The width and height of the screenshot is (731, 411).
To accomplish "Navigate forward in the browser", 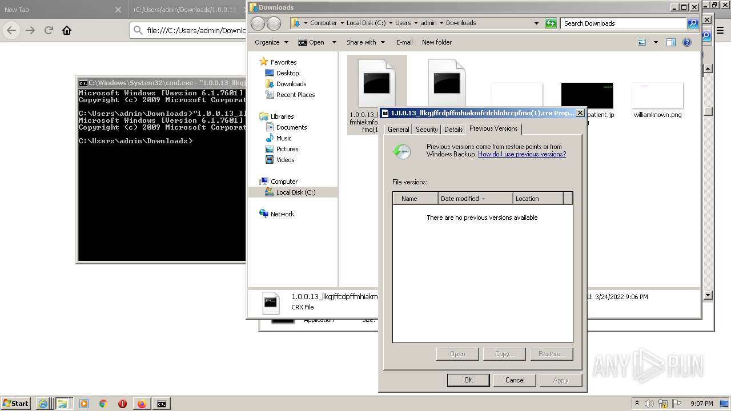I will pos(30,30).
